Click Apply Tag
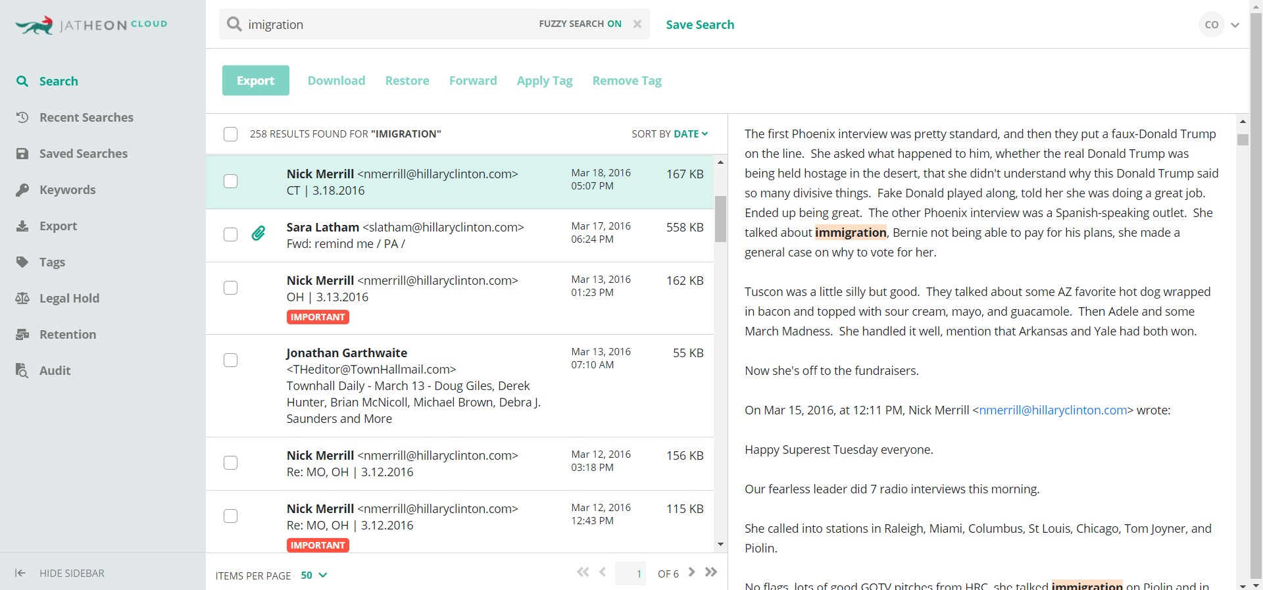The width and height of the screenshot is (1263, 590). pyautogui.click(x=545, y=81)
